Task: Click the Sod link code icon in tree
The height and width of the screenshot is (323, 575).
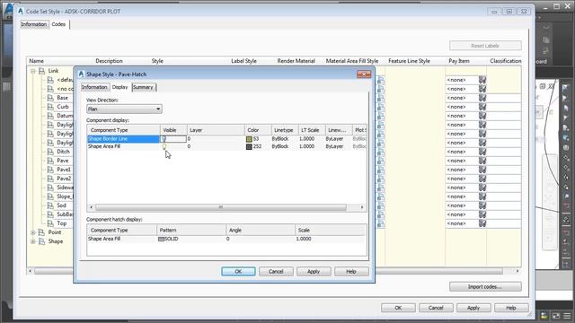Action: 50,205
